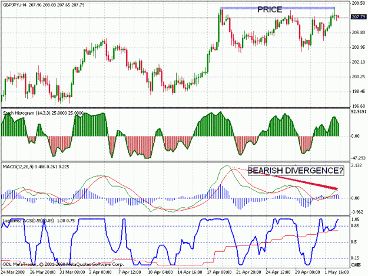Click the 0.00 level in MACD scale
368x276 pixels.
click(x=356, y=198)
